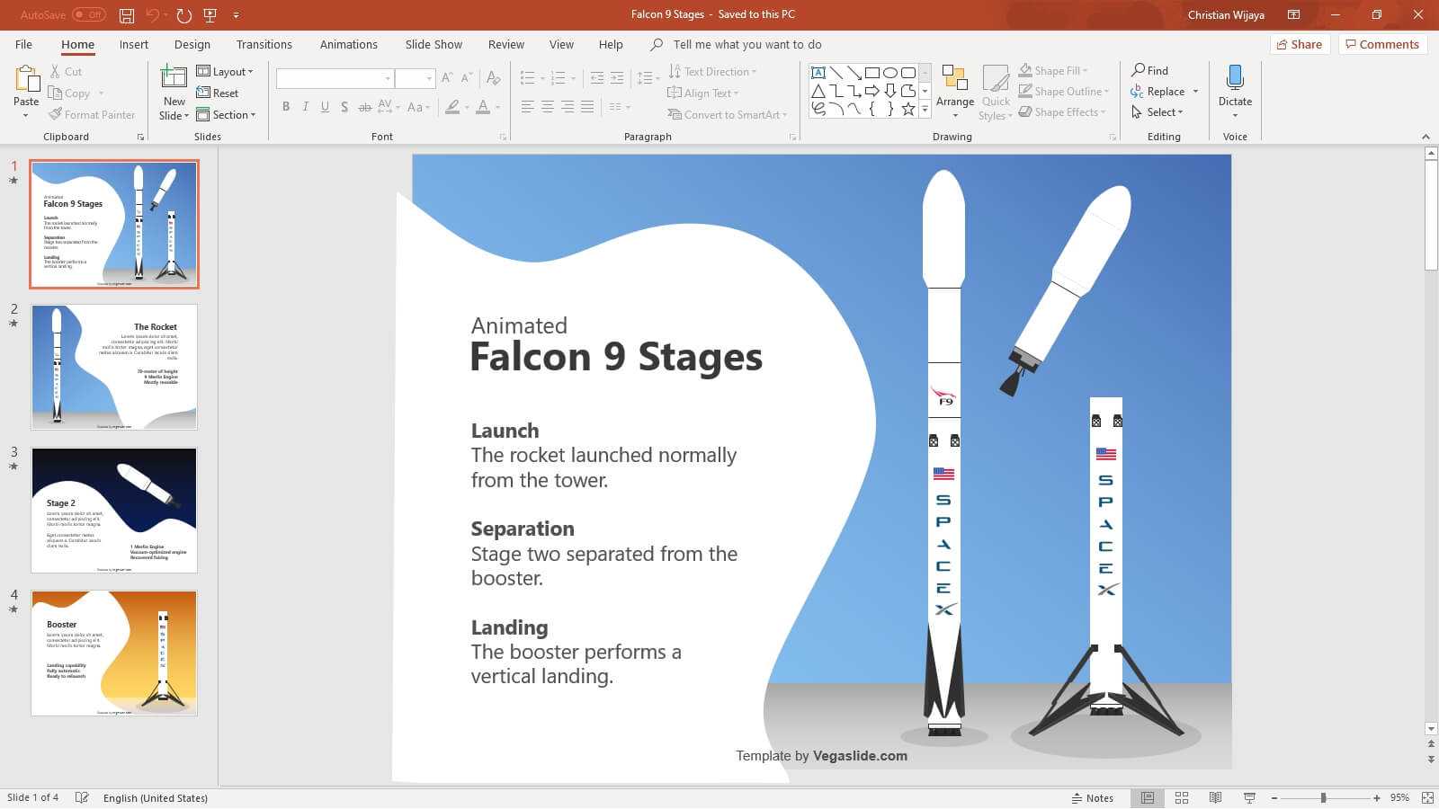Screen dimensions: 1439x809
Task: Clear all formatting icon
Action: (493, 78)
